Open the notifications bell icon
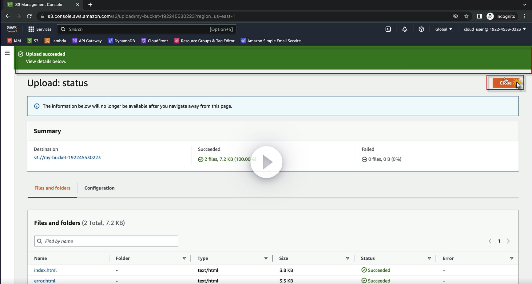This screenshot has width=532, height=284. (x=405, y=29)
